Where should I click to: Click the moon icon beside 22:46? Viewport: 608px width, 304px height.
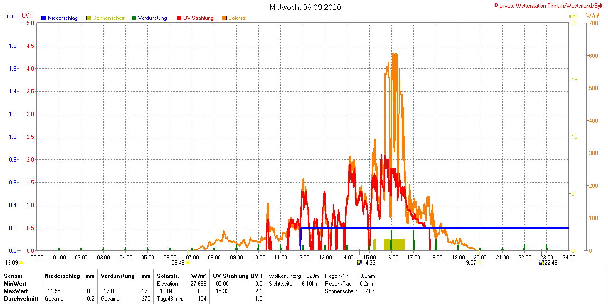(x=541, y=262)
